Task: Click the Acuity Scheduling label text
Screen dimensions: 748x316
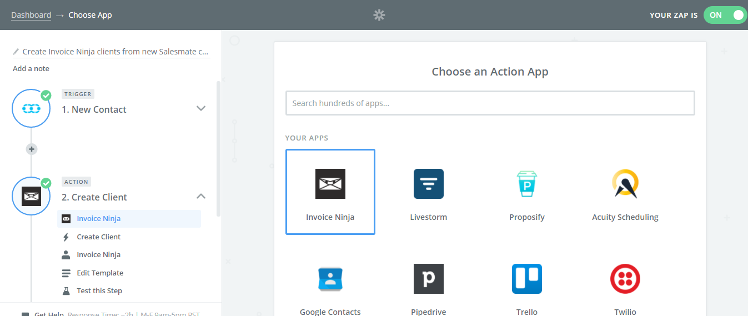Action: 625,217
